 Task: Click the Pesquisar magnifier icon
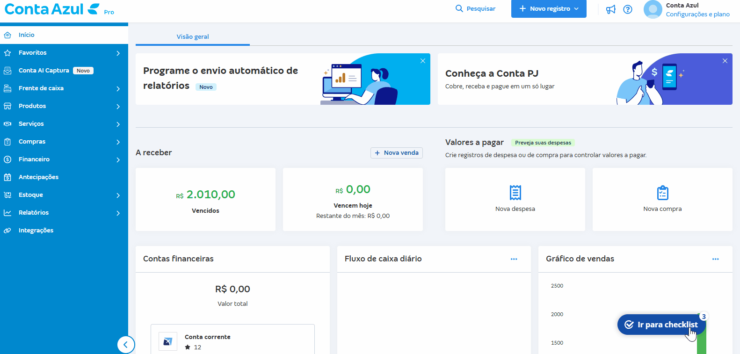pyautogui.click(x=459, y=8)
